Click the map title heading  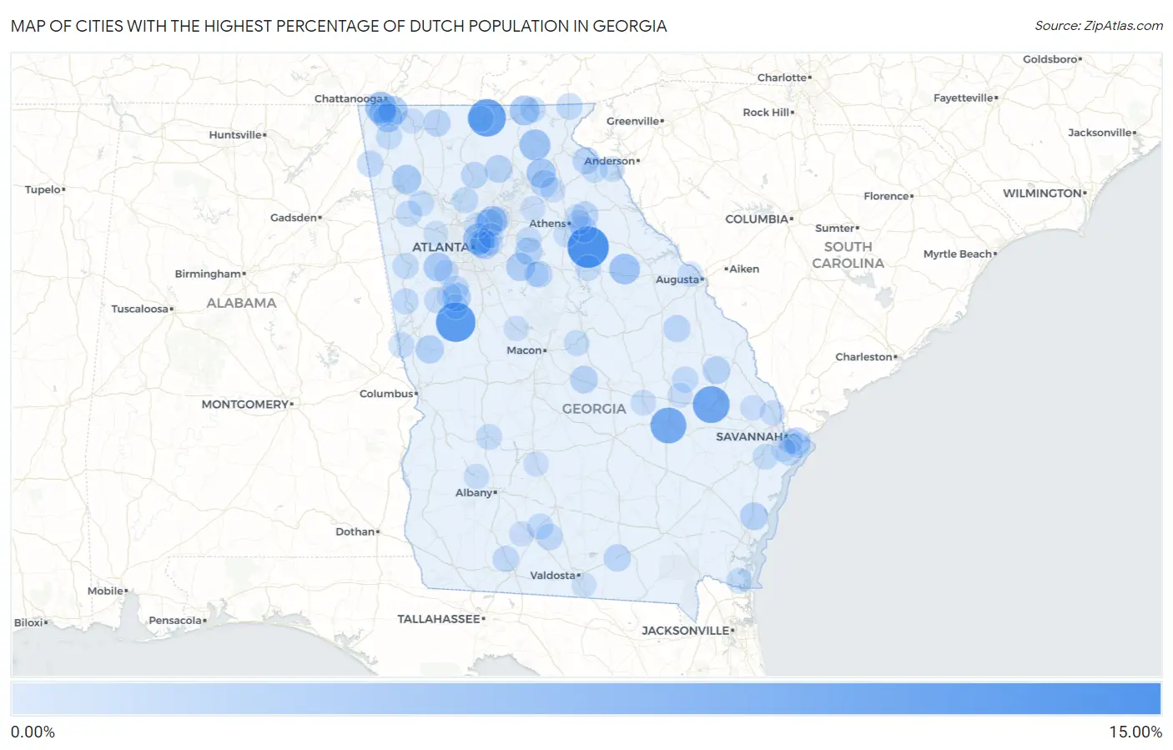click(x=339, y=26)
